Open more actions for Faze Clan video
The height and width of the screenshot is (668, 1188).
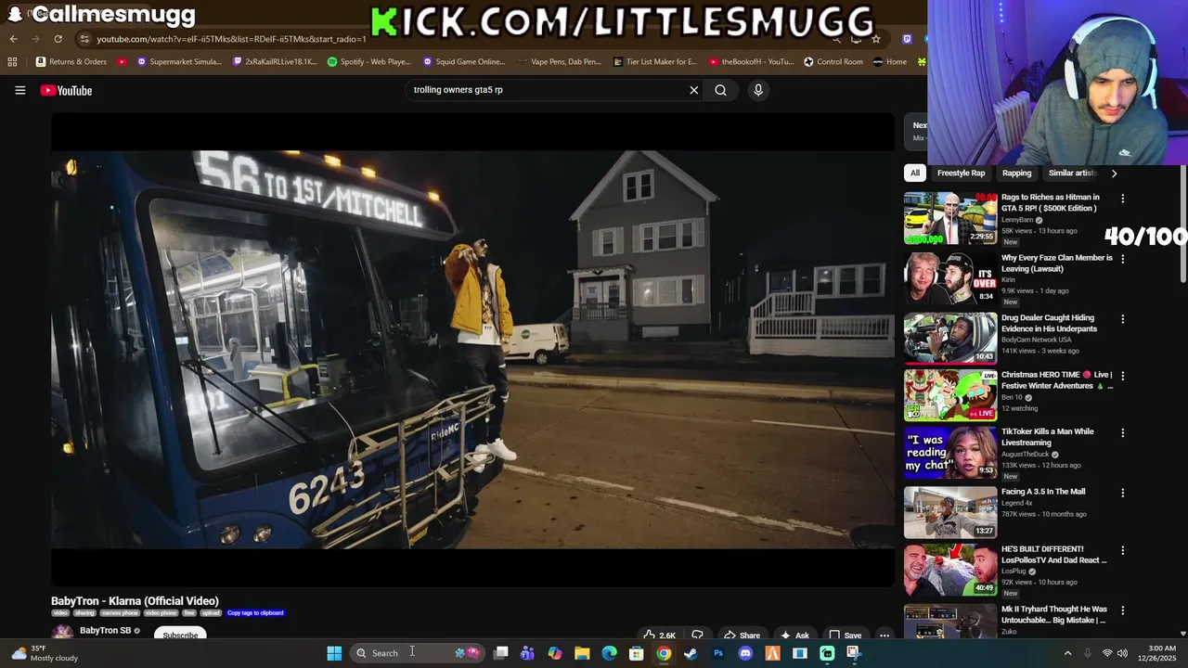click(1122, 259)
